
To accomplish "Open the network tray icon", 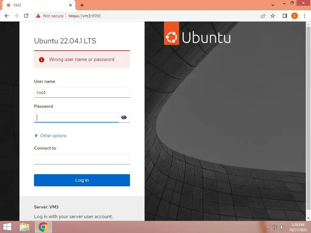I will click(275, 227).
